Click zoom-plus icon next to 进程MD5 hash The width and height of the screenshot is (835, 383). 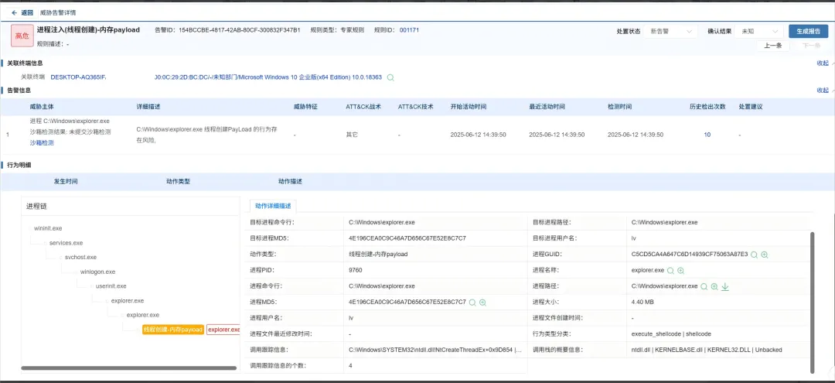[483, 303]
